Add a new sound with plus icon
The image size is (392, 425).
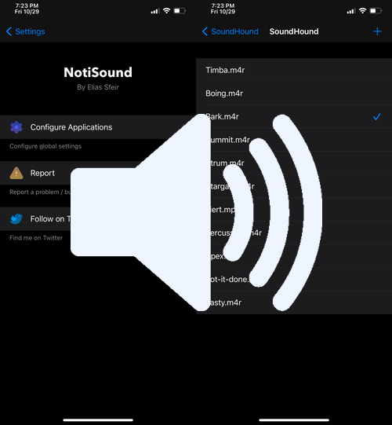point(377,31)
